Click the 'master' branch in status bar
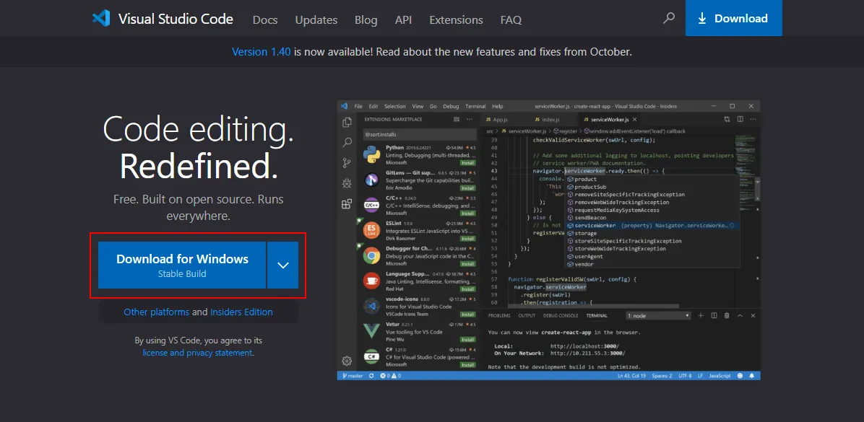This screenshot has height=422, width=864. tap(353, 376)
